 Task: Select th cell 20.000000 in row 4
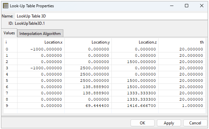(182, 74)
